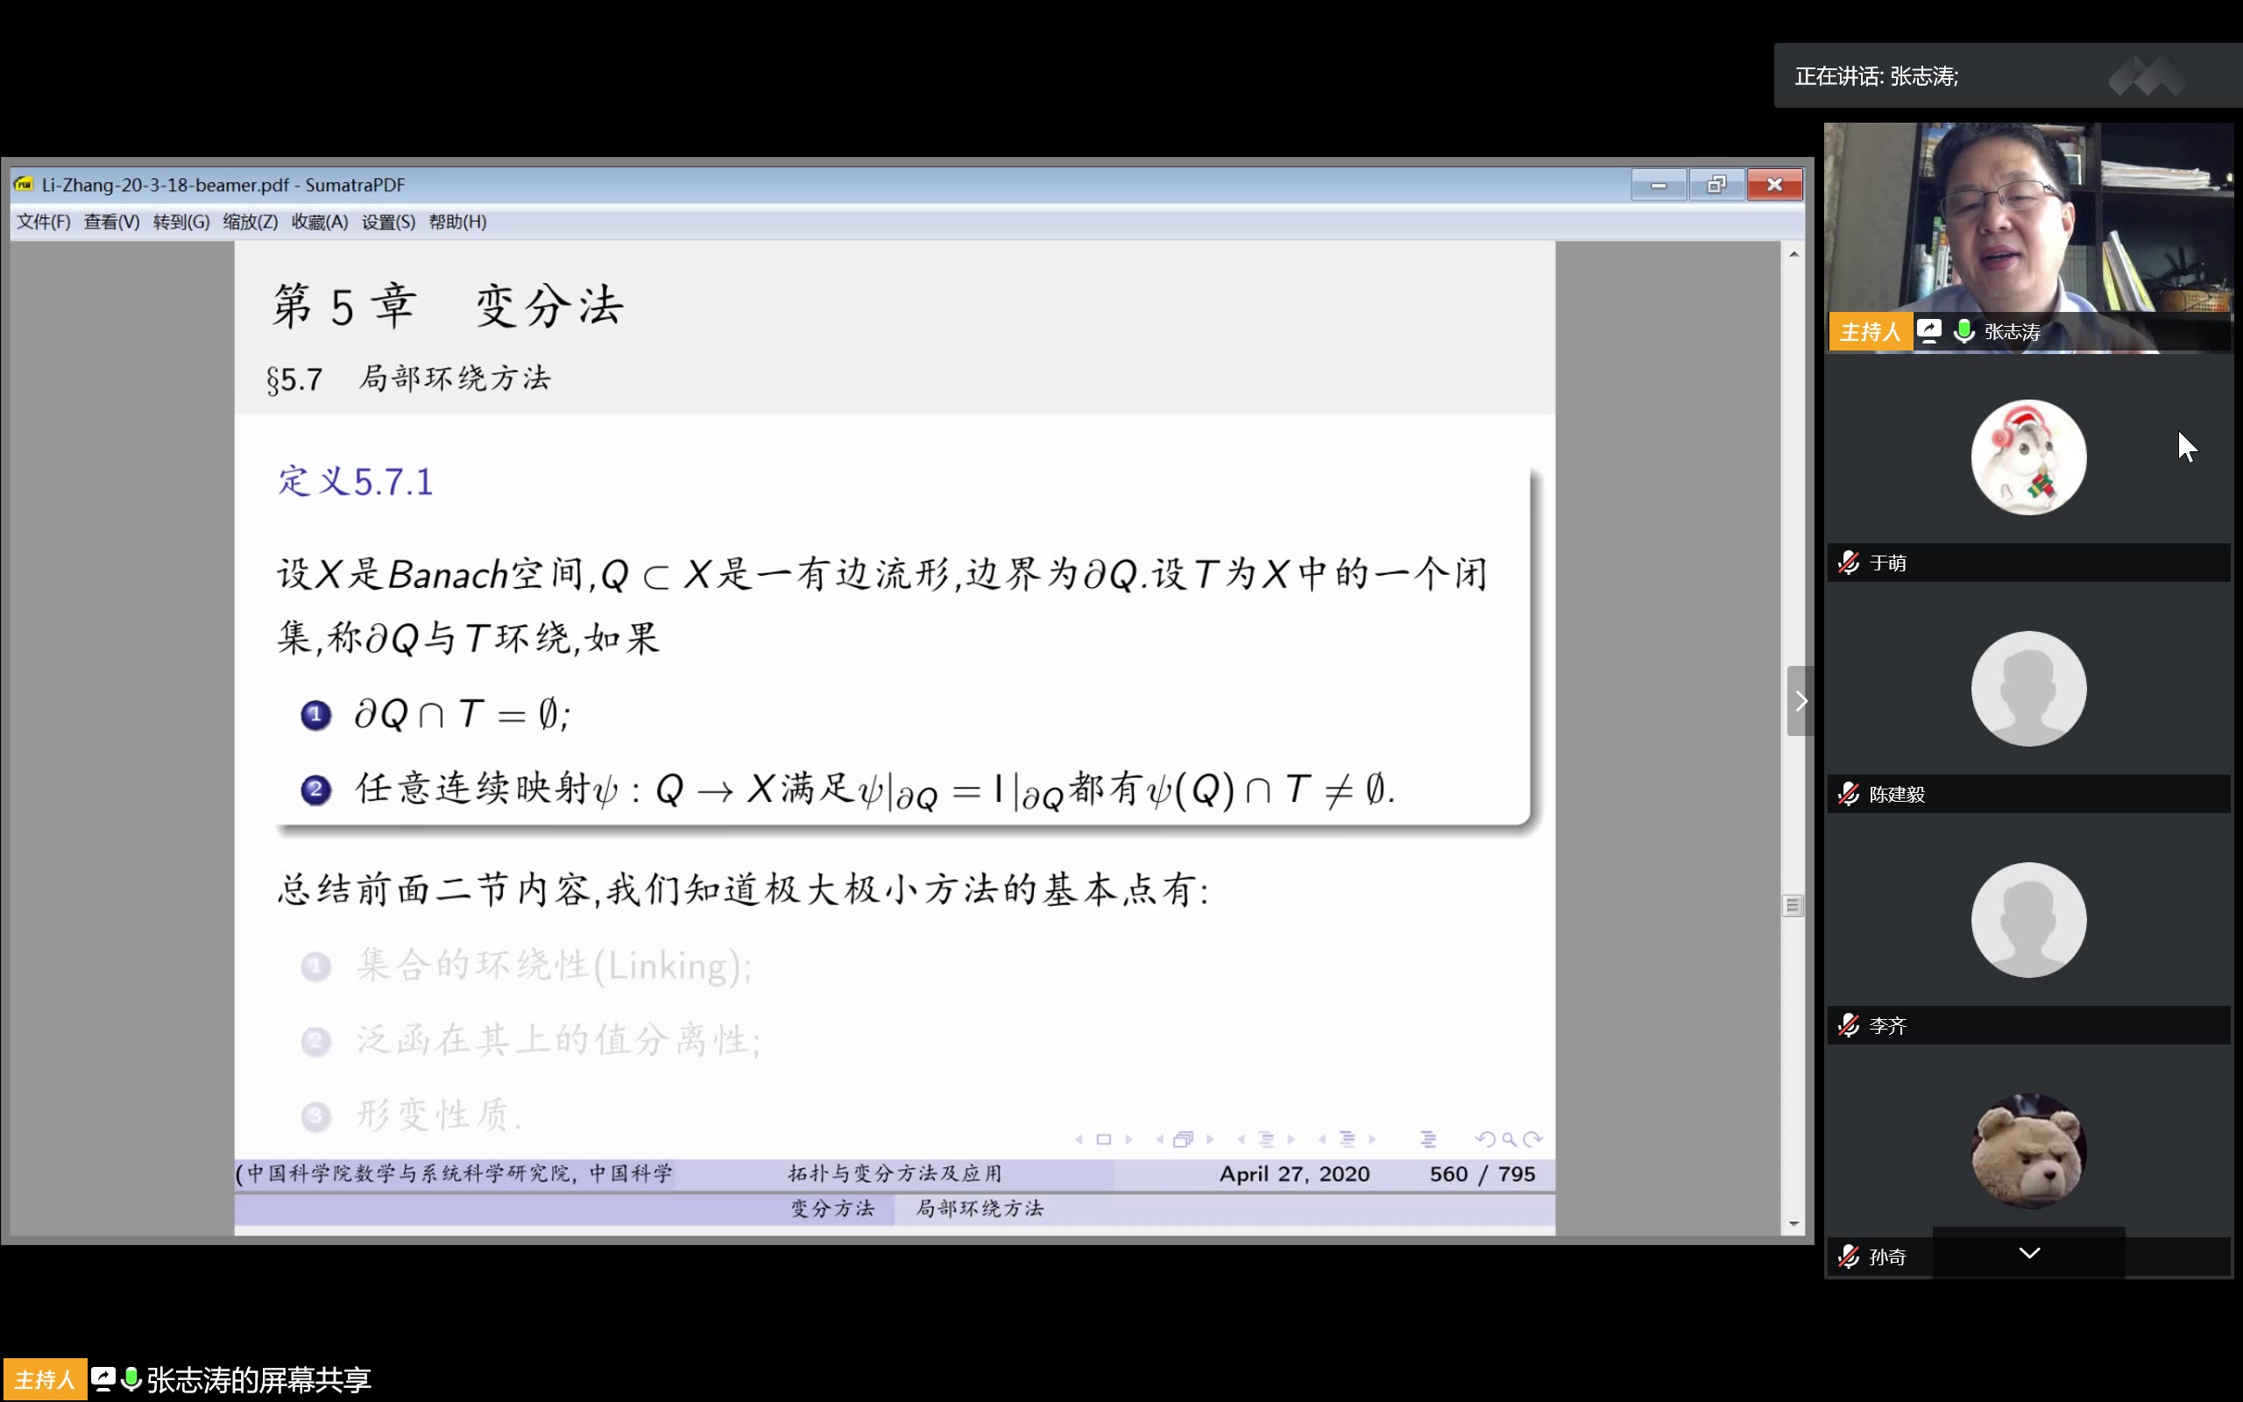Click the restore-down button of the SumatraPDF window
The height and width of the screenshot is (1402, 2243).
[x=1716, y=185]
